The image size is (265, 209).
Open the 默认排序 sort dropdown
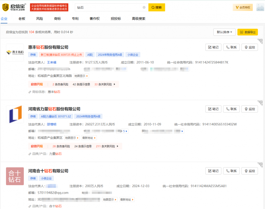(224, 32)
